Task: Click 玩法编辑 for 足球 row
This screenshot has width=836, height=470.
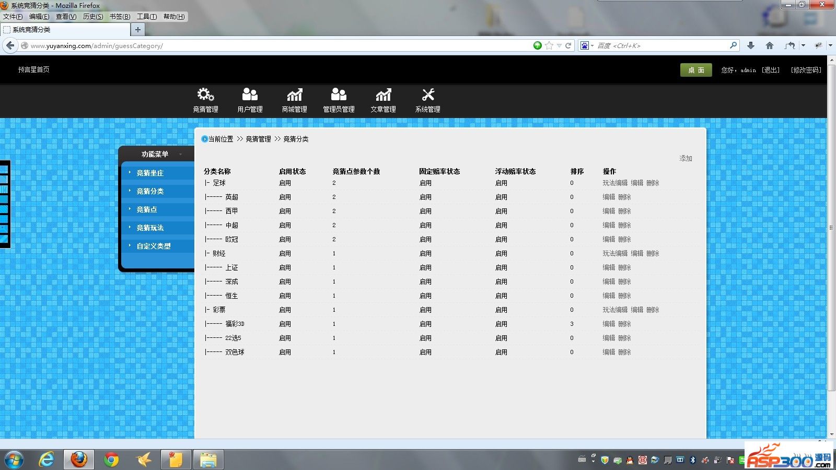Action: click(615, 183)
